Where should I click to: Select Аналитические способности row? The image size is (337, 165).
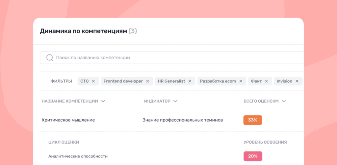point(78,156)
